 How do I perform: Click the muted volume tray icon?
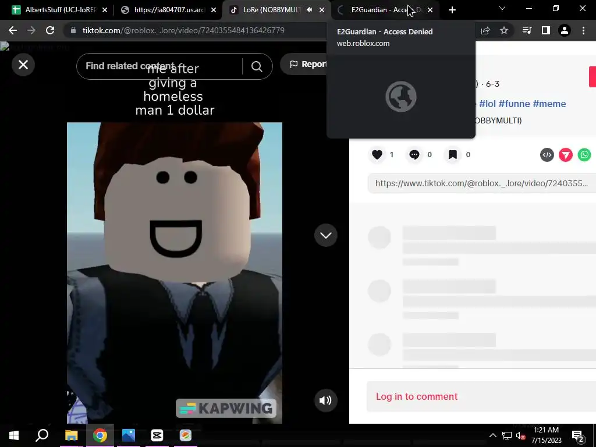[x=520, y=435]
